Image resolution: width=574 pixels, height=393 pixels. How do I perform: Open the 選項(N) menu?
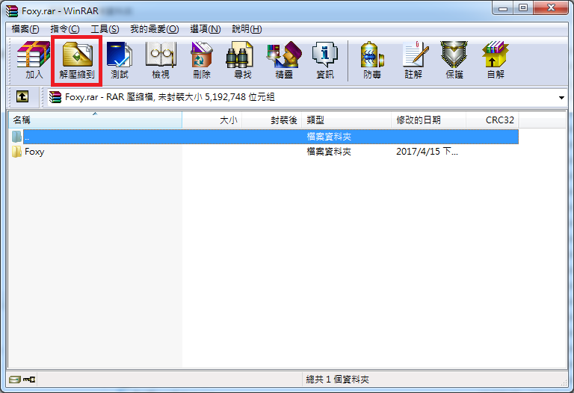tap(206, 29)
